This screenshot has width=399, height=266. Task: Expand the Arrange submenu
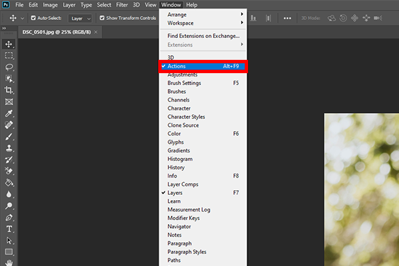coord(202,13)
